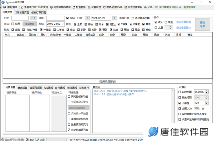Enable 同时抢候补功能 checkbox

coord(69,97)
